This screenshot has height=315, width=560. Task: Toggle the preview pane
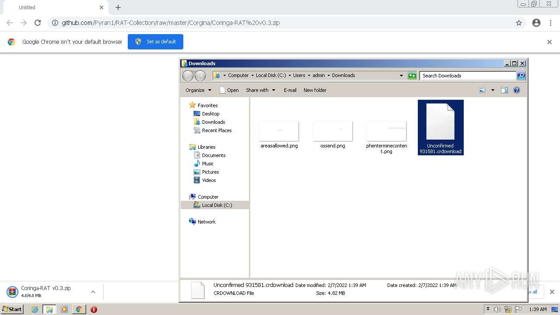coord(504,90)
